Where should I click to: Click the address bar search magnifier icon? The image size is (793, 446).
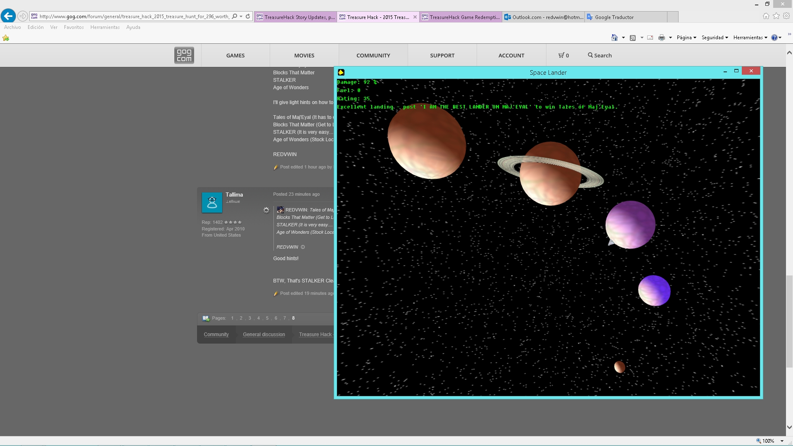(x=235, y=17)
